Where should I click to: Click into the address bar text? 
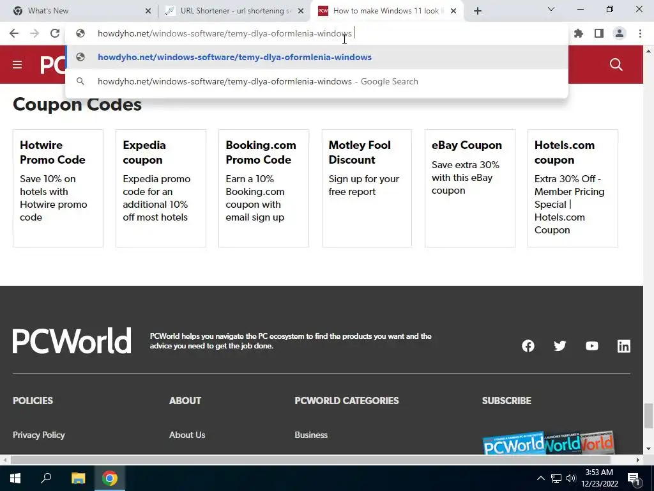224,33
